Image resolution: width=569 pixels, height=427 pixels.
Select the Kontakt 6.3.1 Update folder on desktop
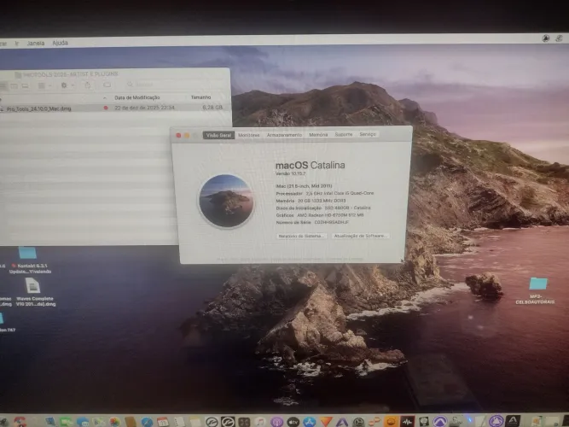tap(27, 253)
